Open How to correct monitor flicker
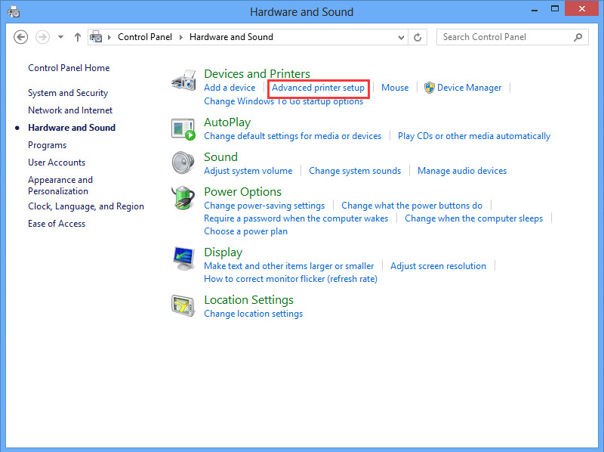The width and height of the screenshot is (604, 452). (291, 279)
